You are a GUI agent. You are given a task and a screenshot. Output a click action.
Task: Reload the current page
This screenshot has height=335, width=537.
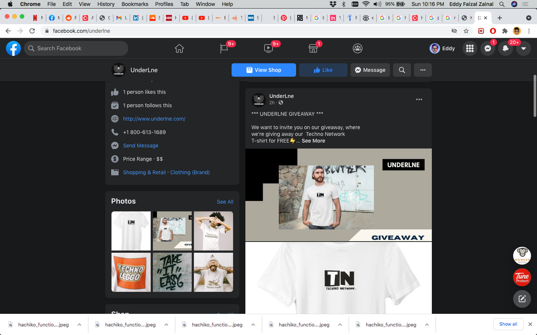pos(32,31)
